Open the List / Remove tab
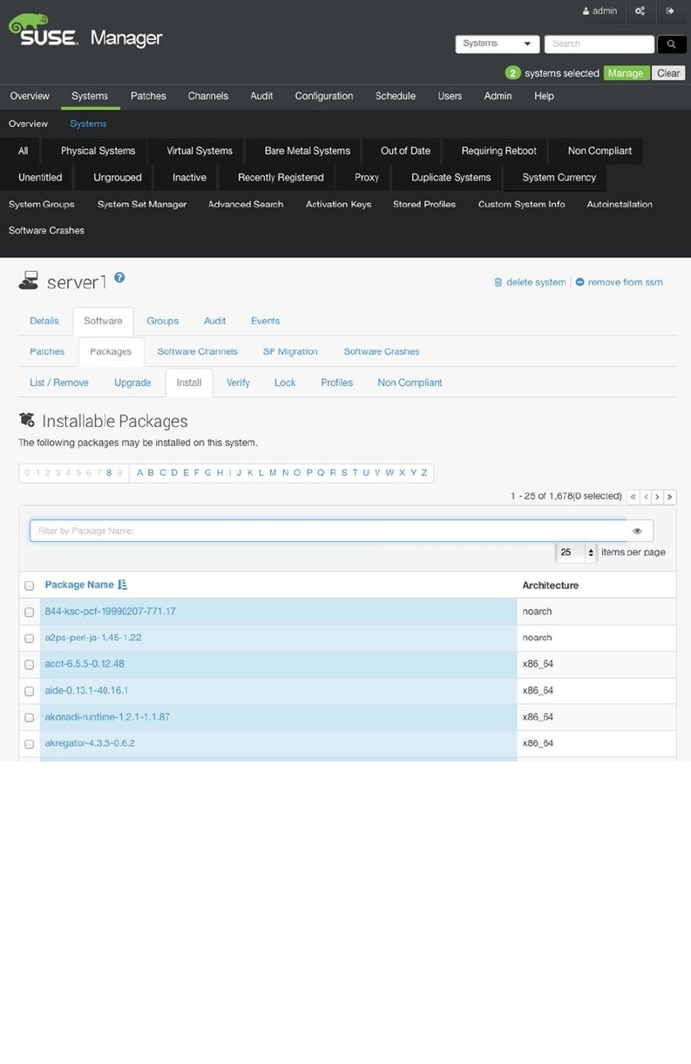Screen dimensions: 691x1064 coord(59,383)
